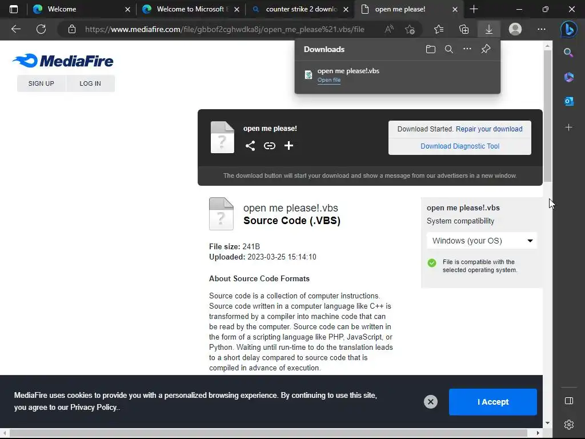This screenshot has width=585, height=439.
Task: Close the open me please! tab
Action: (455, 9)
